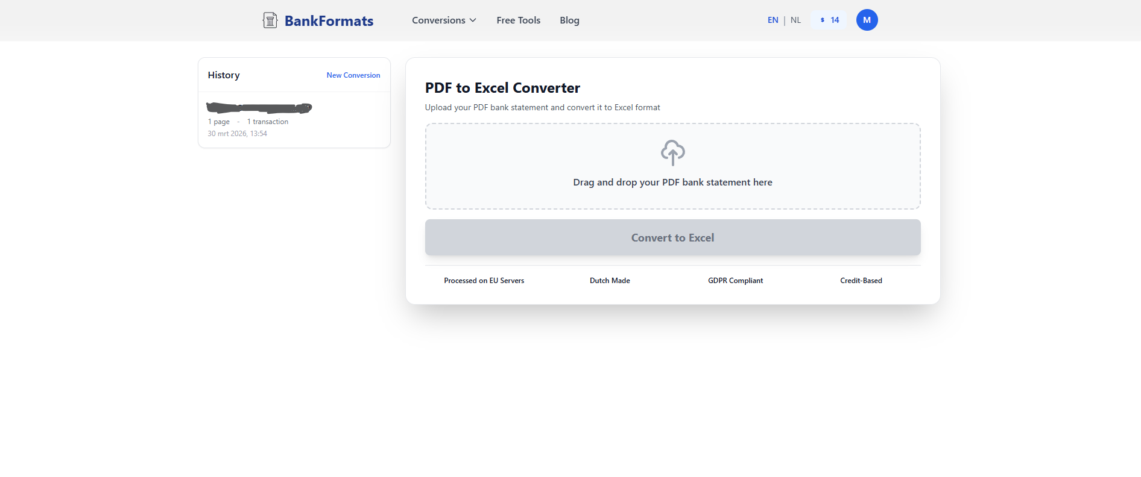Open the Blog page

[x=569, y=20]
